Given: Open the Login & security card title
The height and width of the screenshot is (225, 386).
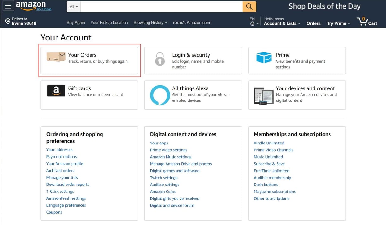Looking at the screenshot, I should (191, 55).
